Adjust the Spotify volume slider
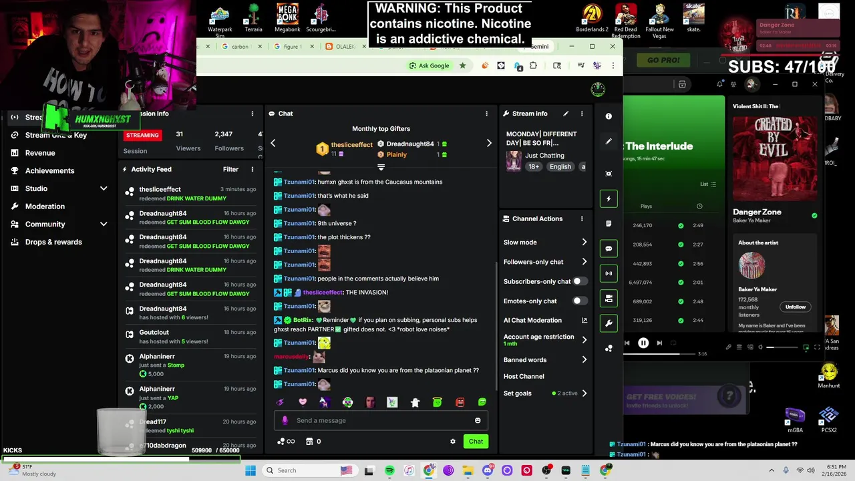Image resolution: width=855 pixels, height=481 pixels. (x=782, y=347)
